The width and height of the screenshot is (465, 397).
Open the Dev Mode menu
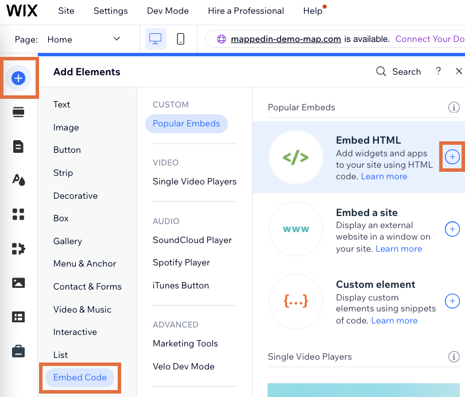point(167,10)
